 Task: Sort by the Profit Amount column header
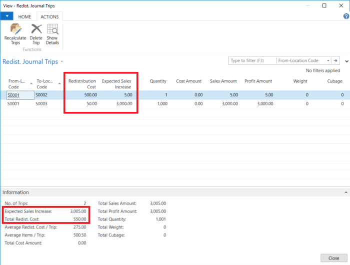pyautogui.click(x=258, y=81)
